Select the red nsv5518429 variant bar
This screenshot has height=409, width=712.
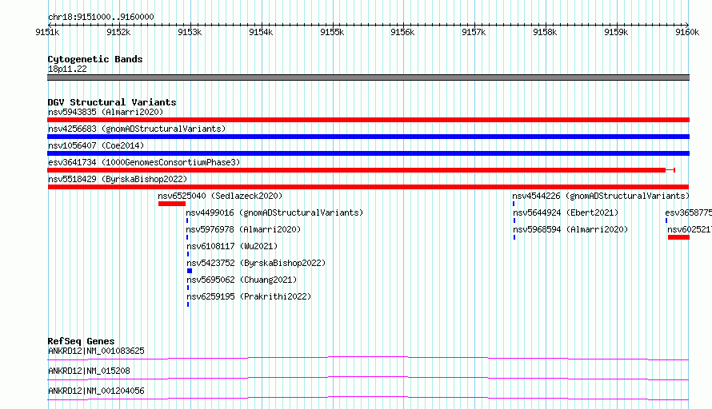click(x=368, y=187)
